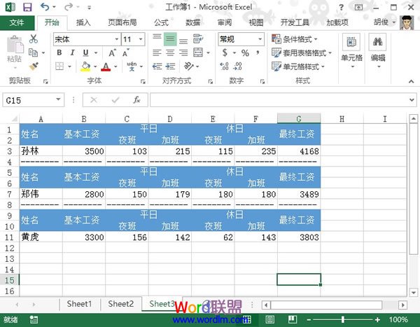420x327 pixels.
Task: Increase decimal places
Action: click(224, 66)
